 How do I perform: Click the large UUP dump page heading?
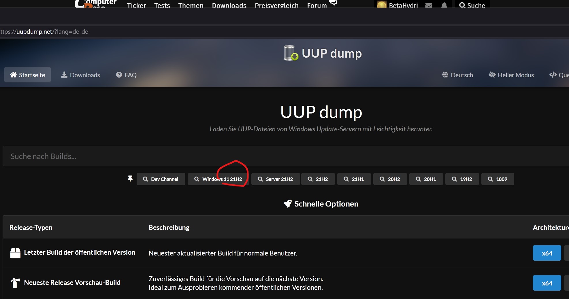pos(321,112)
